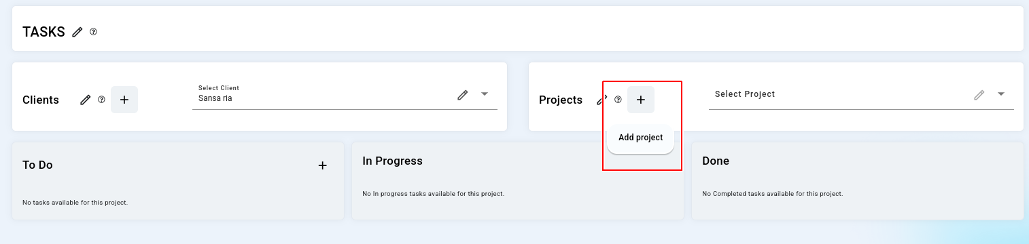This screenshot has height=244, width=1029.
Task: Click the To Do column heading
Action: [37, 165]
